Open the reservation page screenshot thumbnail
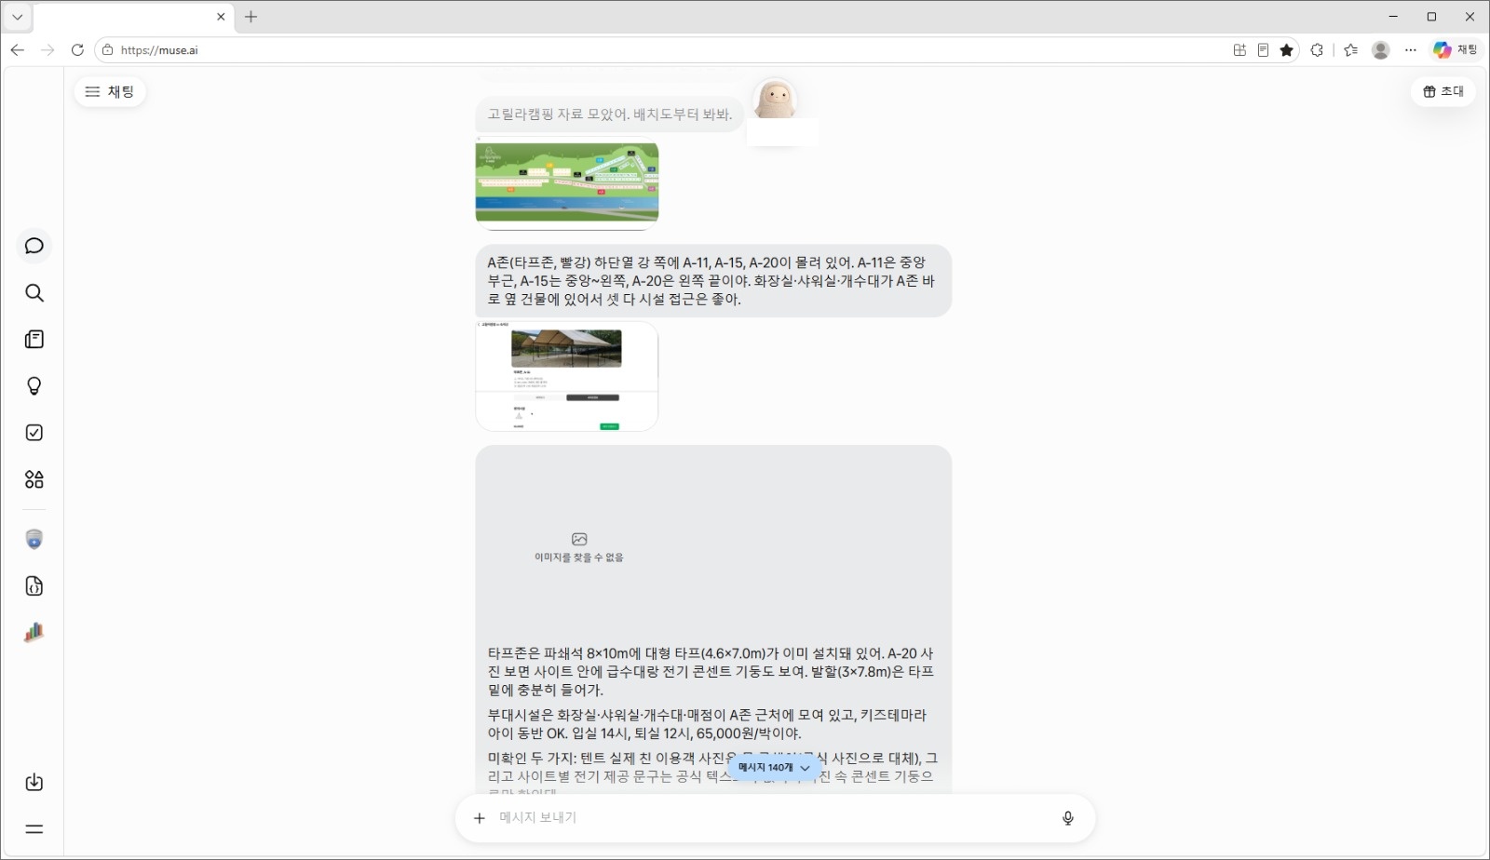Screen dimensions: 1490x860 (x=567, y=376)
